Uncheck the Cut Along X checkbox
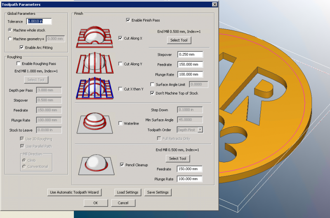The height and width of the screenshot is (218, 330). point(120,38)
